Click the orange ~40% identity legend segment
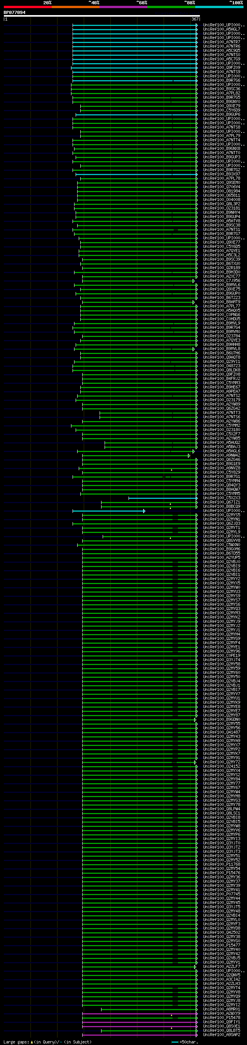 76,7
